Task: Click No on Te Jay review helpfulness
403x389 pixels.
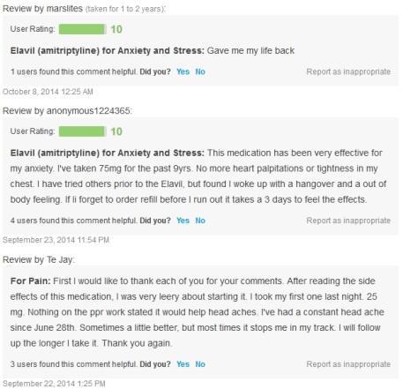Action: pos(200,364)
